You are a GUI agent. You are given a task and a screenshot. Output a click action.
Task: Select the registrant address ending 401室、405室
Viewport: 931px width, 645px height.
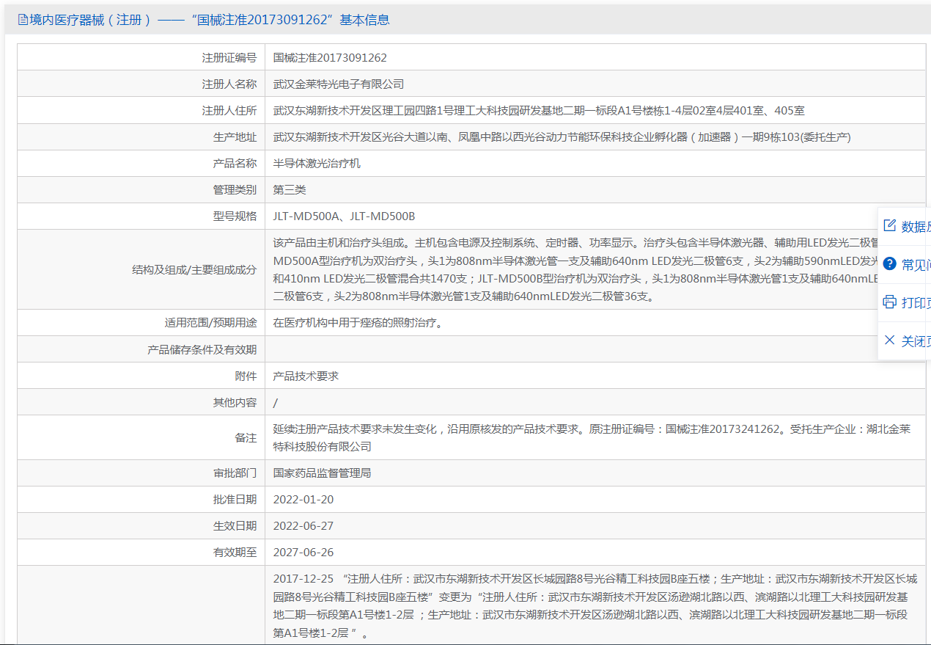pos(539,111)
